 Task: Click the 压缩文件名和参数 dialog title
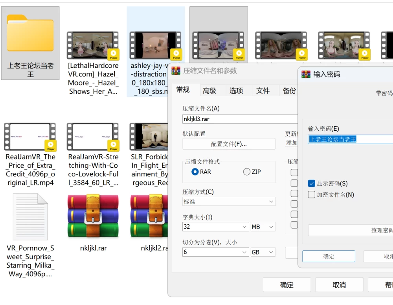click(210, 71)
